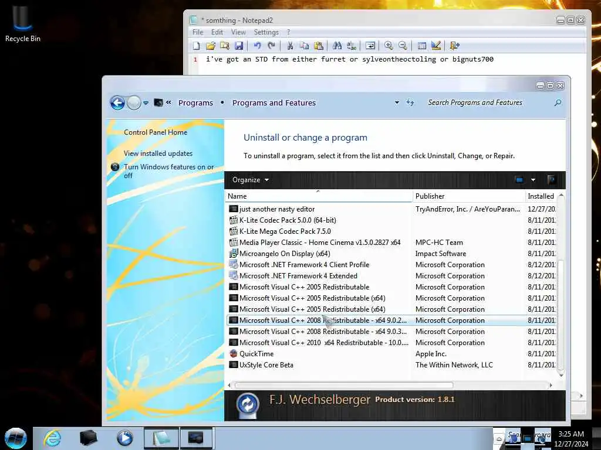
Task: Open View installed updates link
Action: pyautogui.click(x=158, y=154)
